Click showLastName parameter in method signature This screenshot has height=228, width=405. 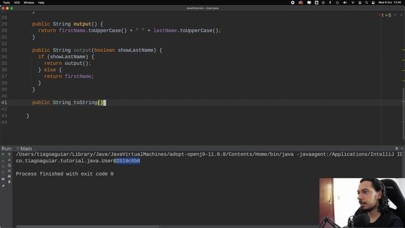tap(135, 50)
